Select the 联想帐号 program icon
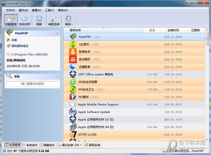This screenshot has width=211, height=155. click(73, 52)
